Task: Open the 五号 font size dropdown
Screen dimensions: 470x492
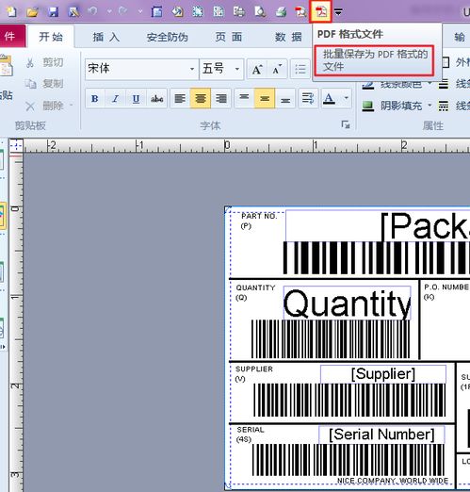Action: (237, 69)
